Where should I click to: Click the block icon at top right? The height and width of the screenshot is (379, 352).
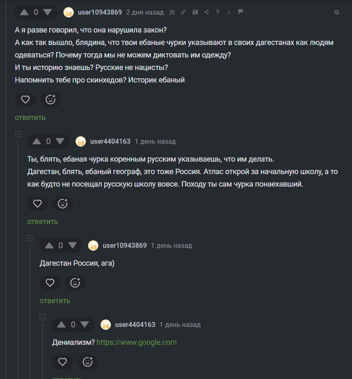pyautogui.click(x=336, y=12)
